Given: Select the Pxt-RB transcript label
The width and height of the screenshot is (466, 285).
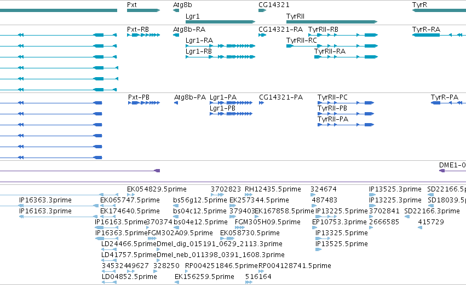Looking at the screenshot, I should pyautogui.click(x=138, y=30).
